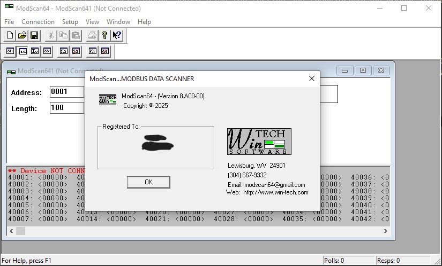Click register entry '40021: <00000>'

[175, 219]
